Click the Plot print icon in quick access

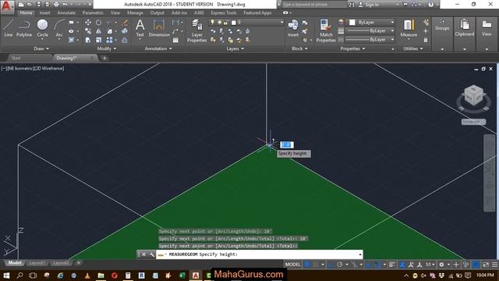[x=56, y=5]
